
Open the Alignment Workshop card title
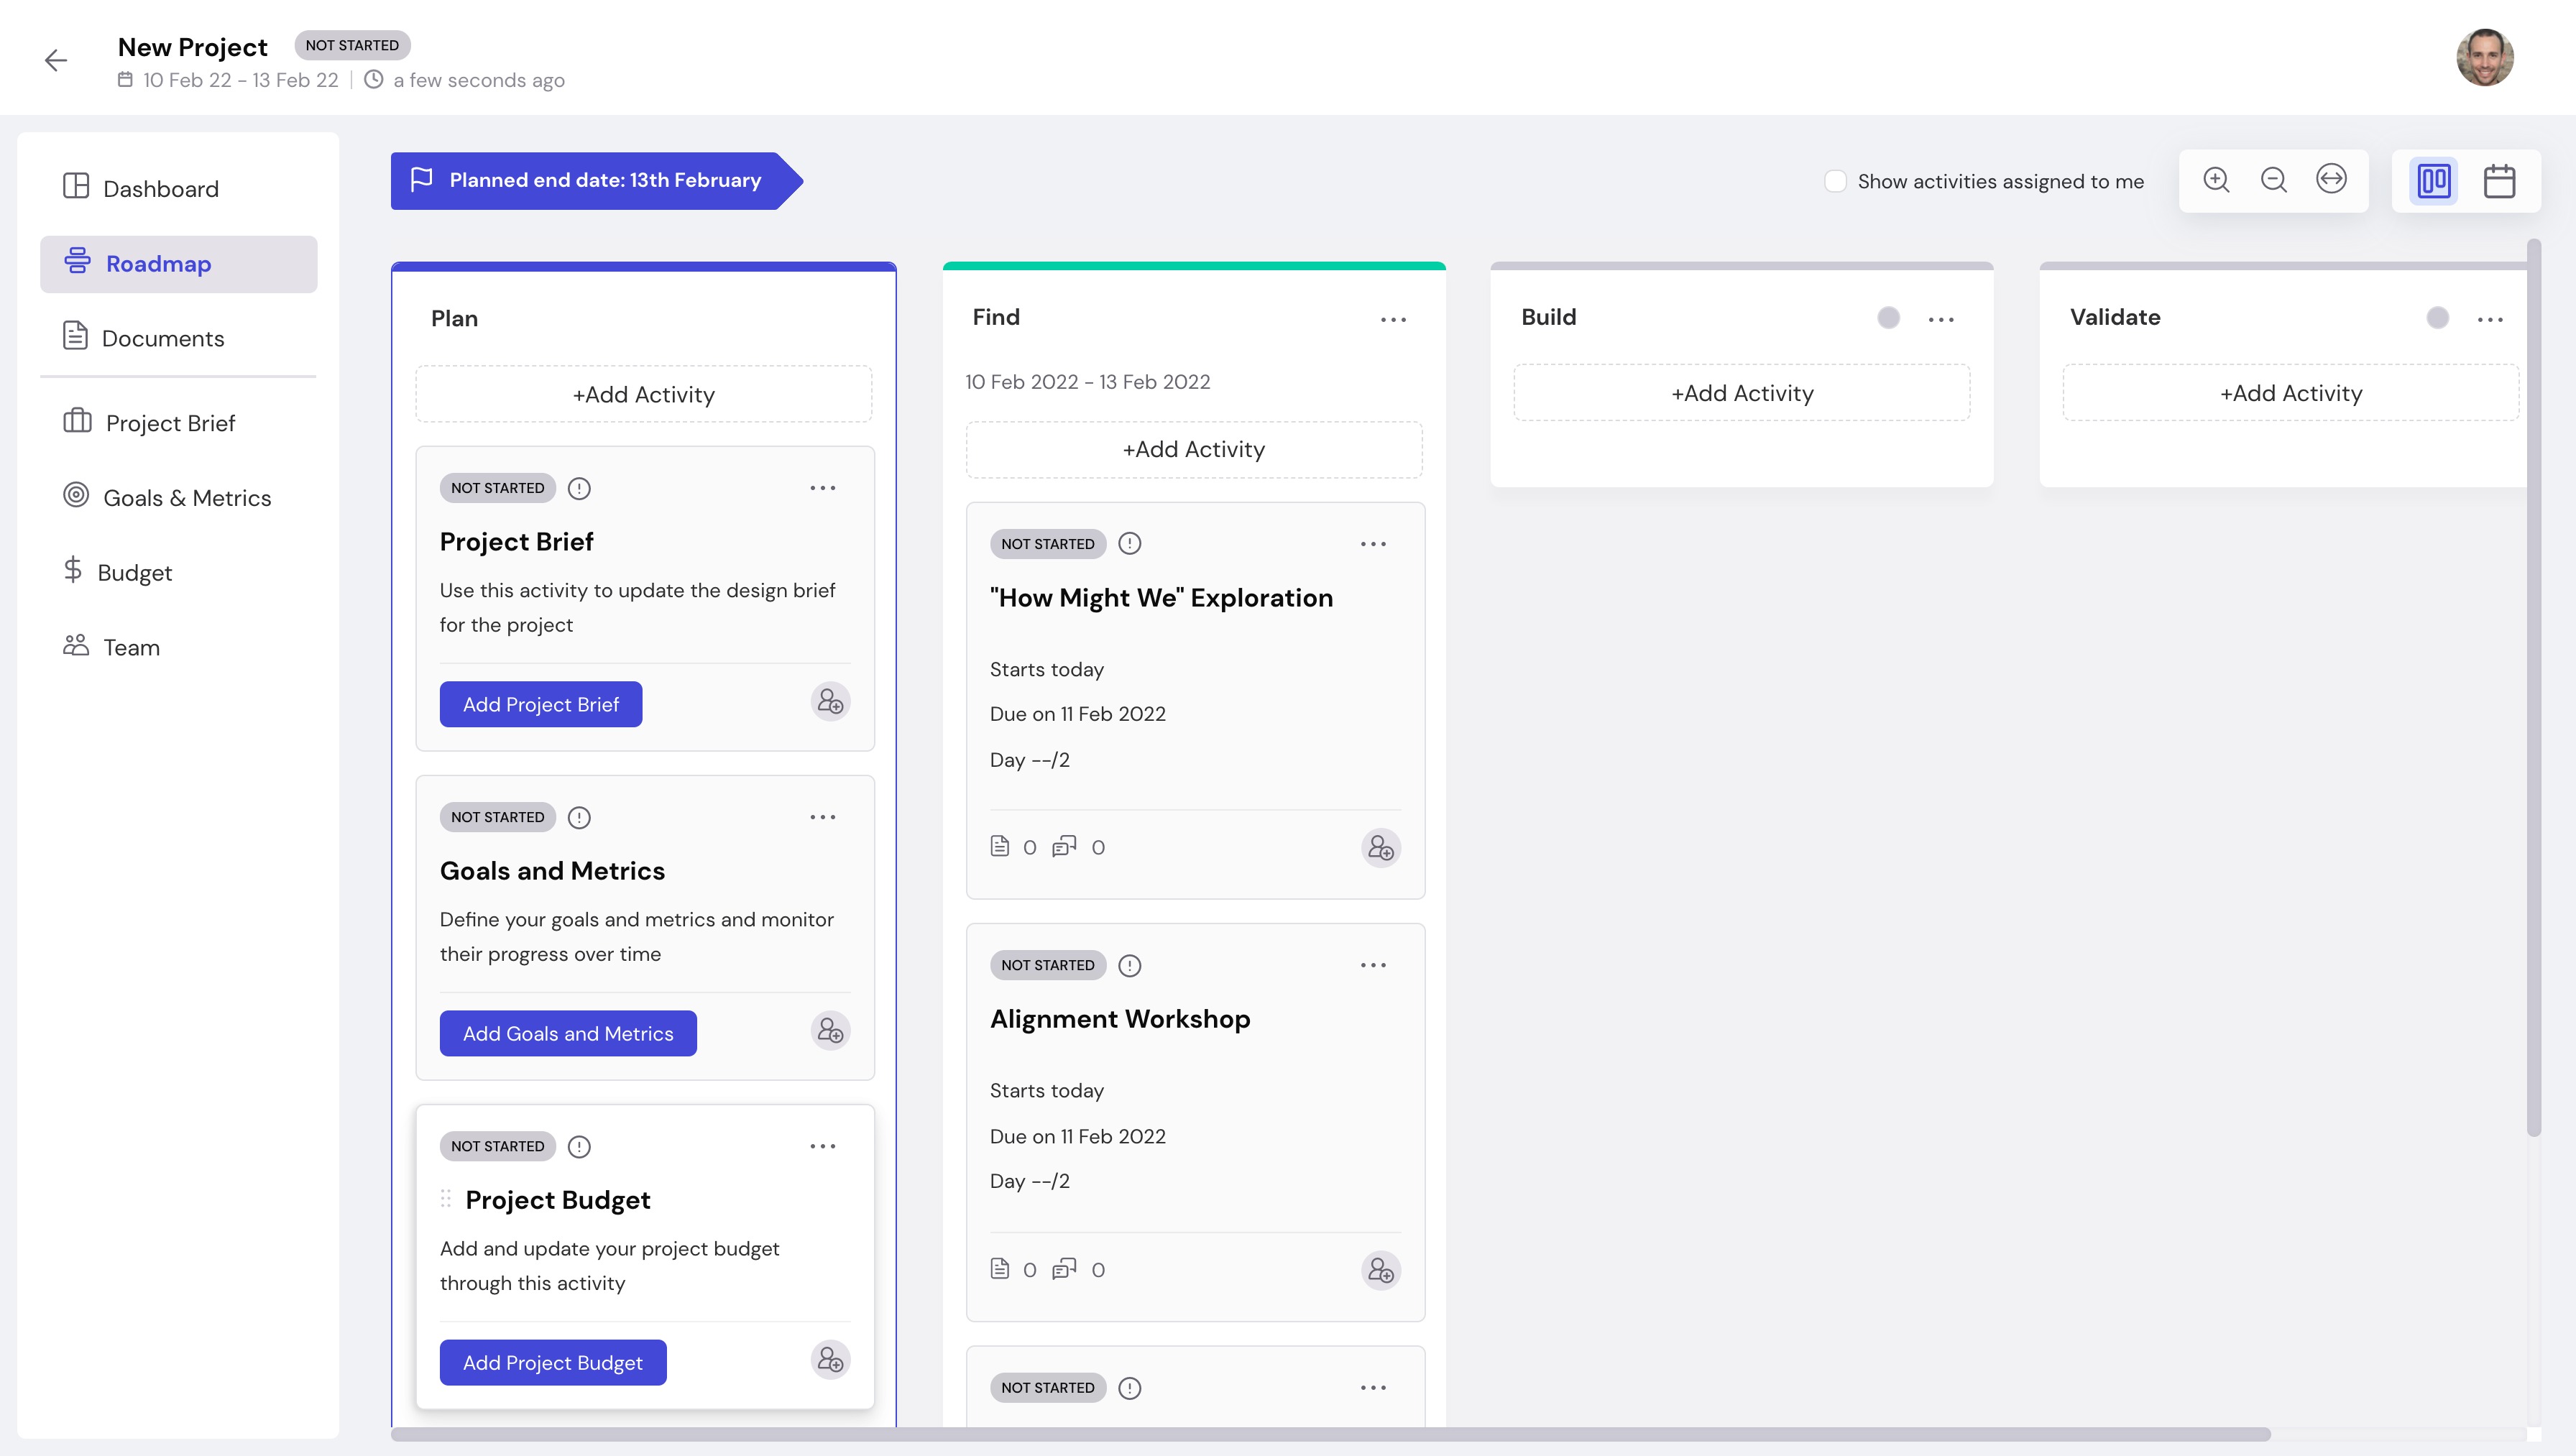(1120, 1018)
